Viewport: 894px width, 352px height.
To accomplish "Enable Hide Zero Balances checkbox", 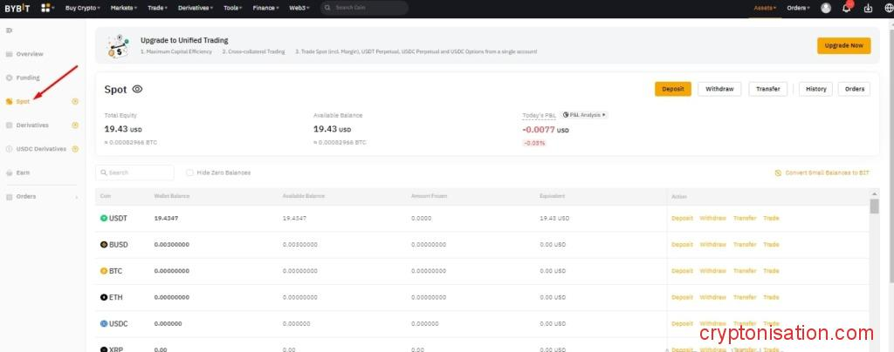I will (x=190, y=173).
